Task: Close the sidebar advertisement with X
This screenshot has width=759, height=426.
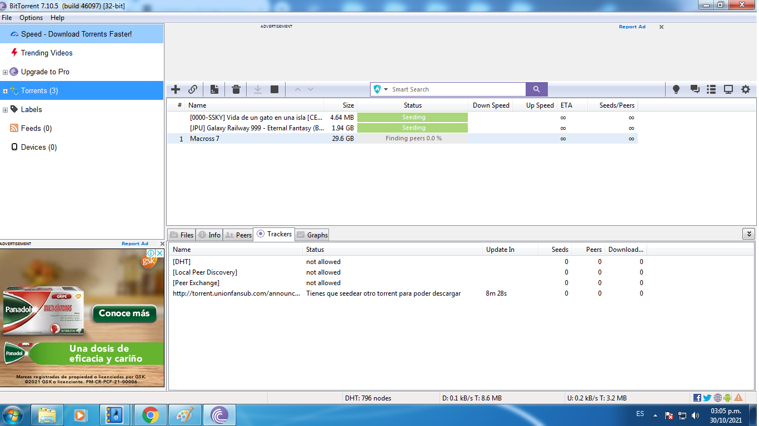Action: (162, 244)
